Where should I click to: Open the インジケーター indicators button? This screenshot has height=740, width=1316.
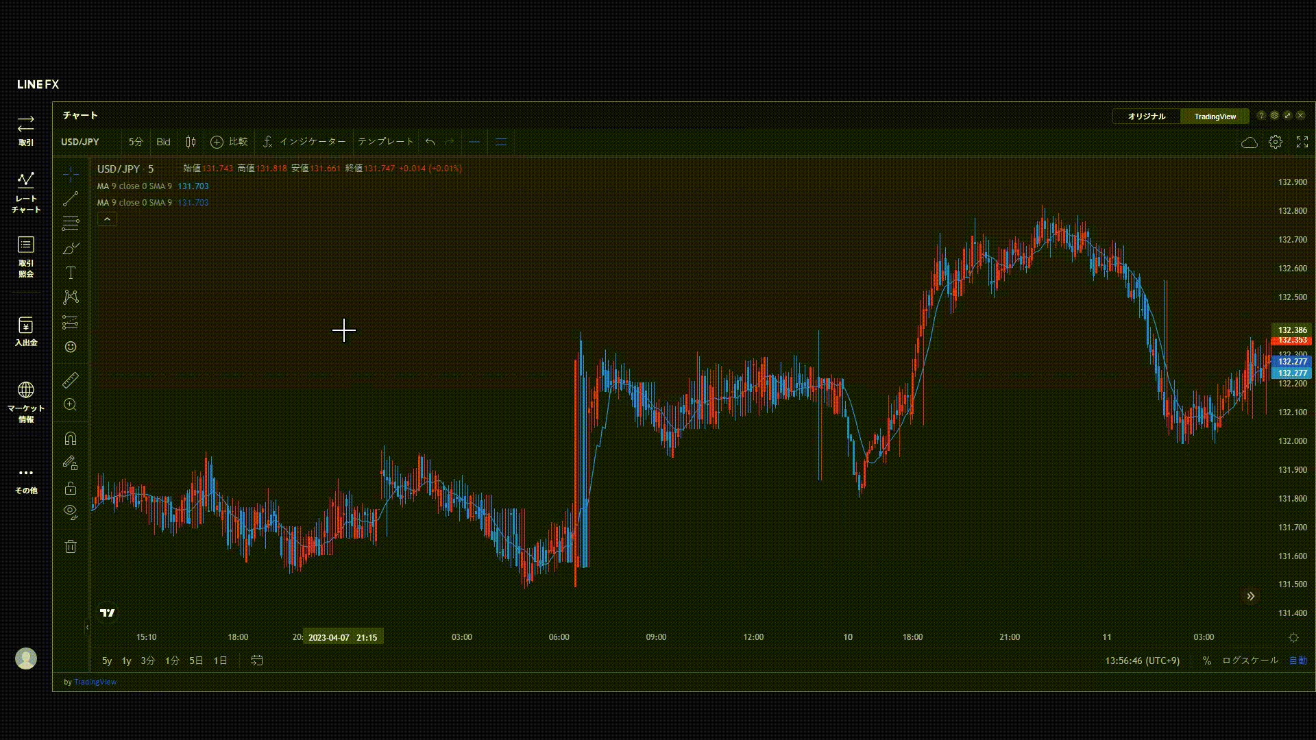point(304,142)
